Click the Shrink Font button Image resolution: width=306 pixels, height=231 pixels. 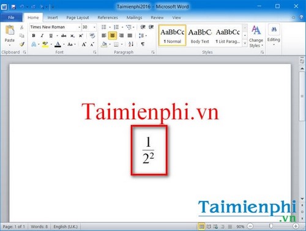point(92,44)
